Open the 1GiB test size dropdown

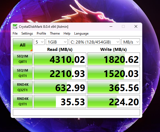tap(57, 42)
